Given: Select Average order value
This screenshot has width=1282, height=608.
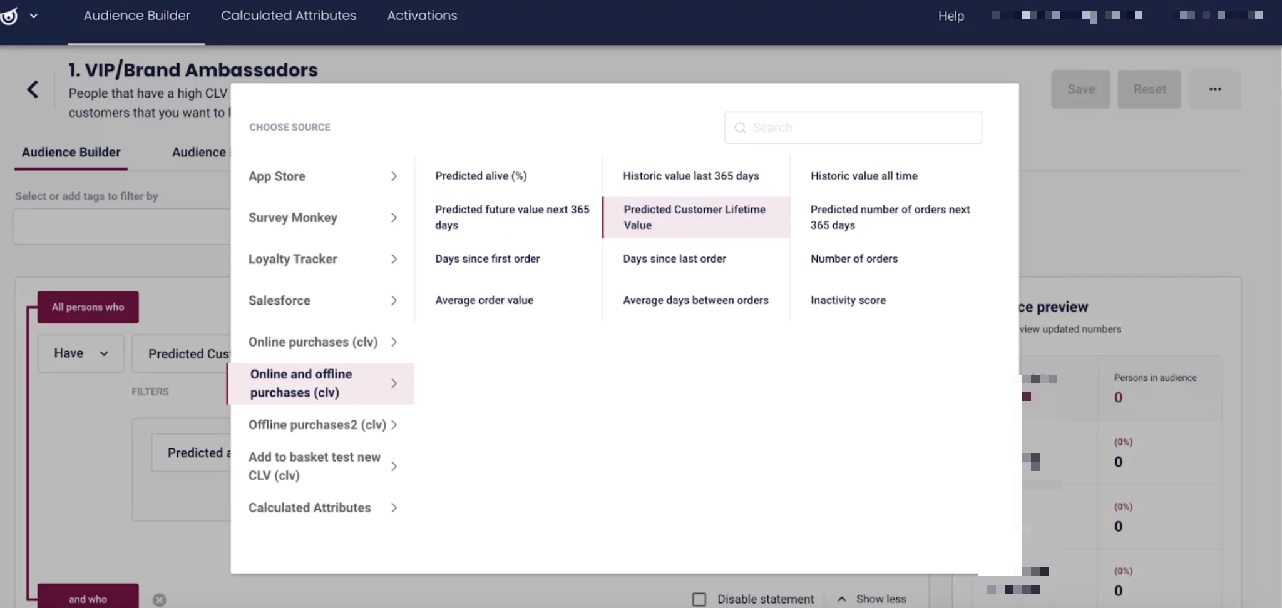Looking at the screenshot, I should [484, 300].
